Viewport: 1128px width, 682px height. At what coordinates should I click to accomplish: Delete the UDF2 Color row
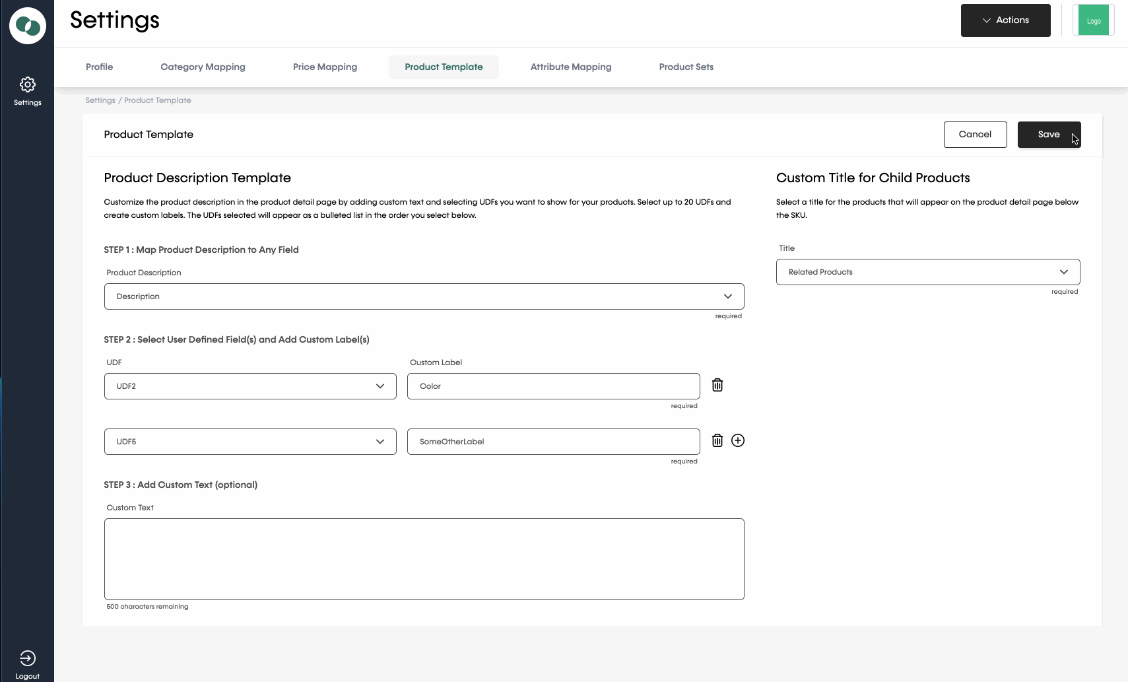(x=717, y=385)
